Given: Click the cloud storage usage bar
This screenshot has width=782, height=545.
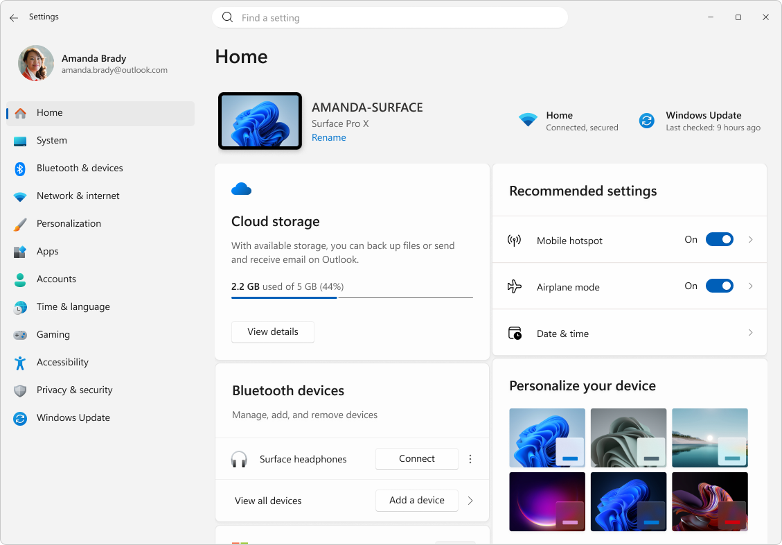Looking at the screenshot, I should (352, 297).
